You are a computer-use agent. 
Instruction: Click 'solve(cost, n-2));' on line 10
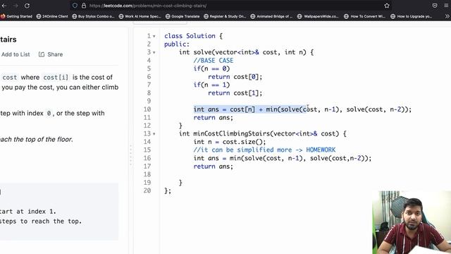(x=379, y=109)
